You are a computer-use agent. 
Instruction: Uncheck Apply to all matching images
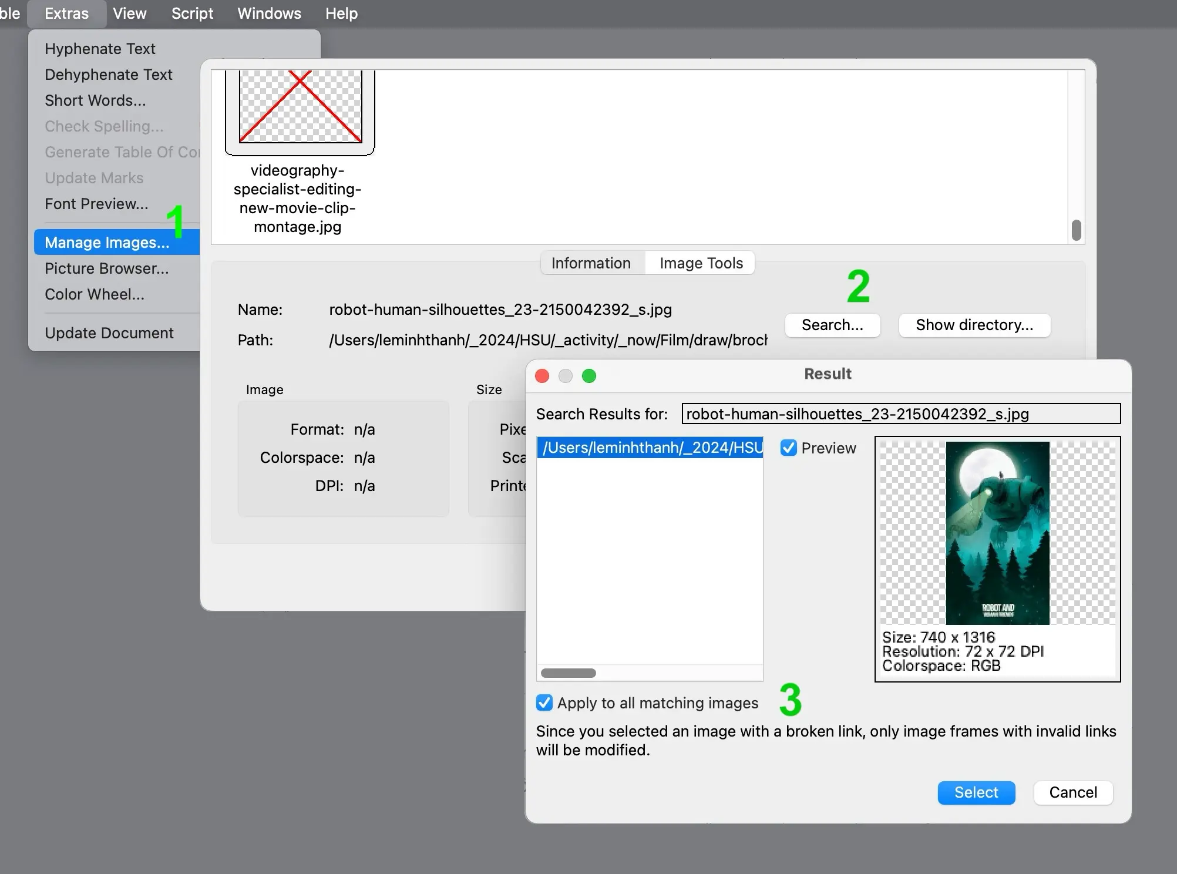point(544,703)
